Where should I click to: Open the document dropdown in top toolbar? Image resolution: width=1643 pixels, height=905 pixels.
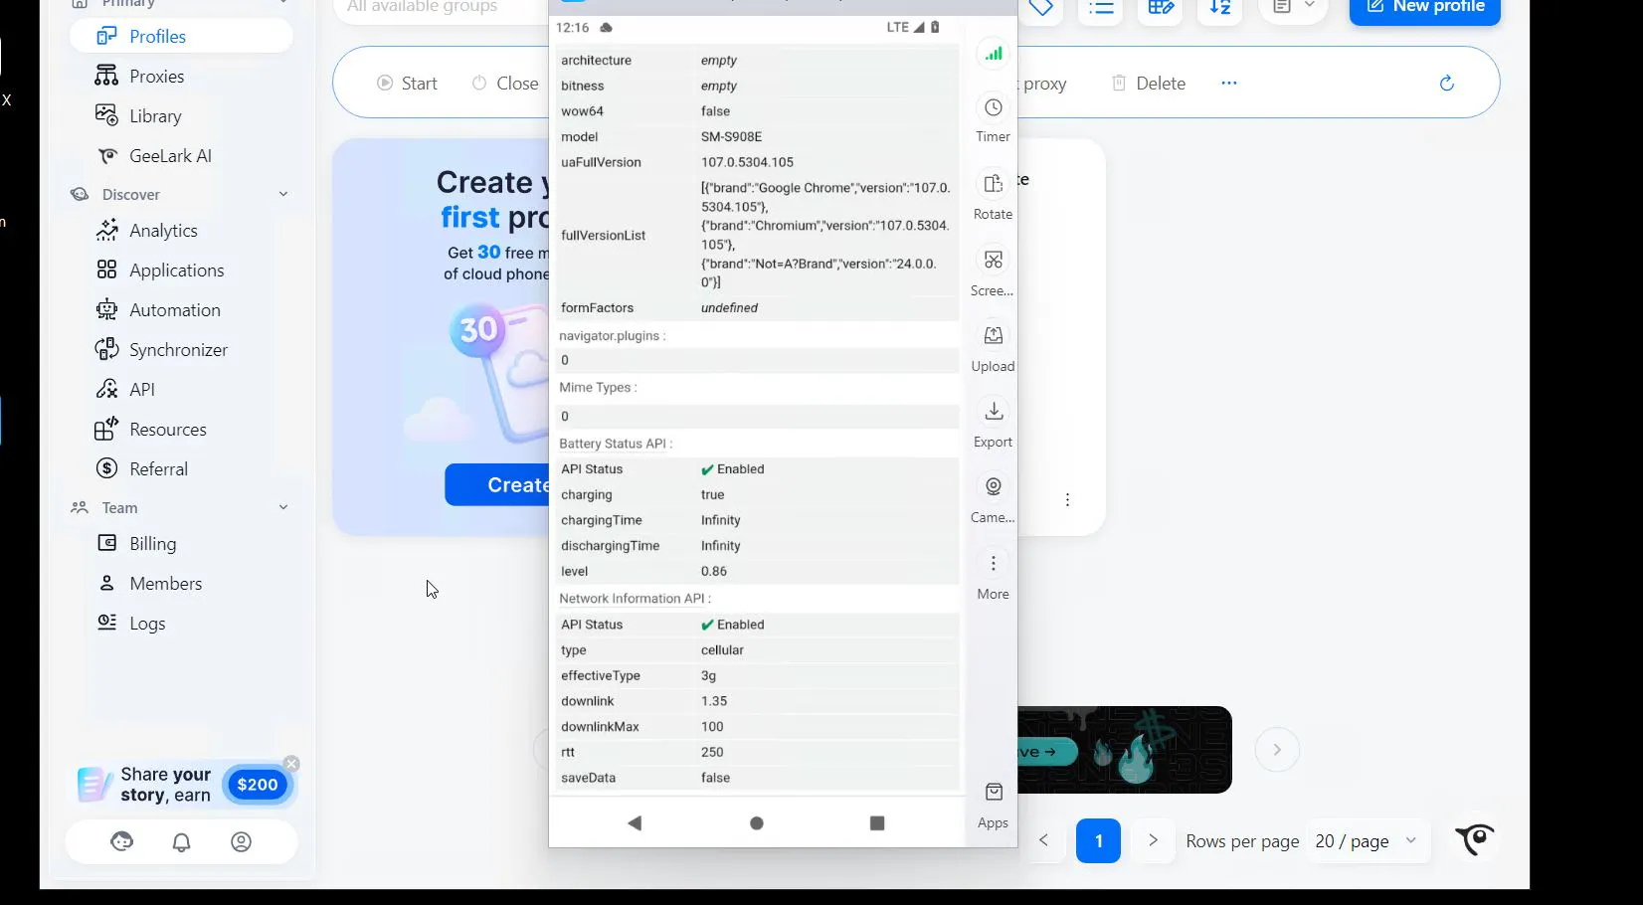(1294, 8)
